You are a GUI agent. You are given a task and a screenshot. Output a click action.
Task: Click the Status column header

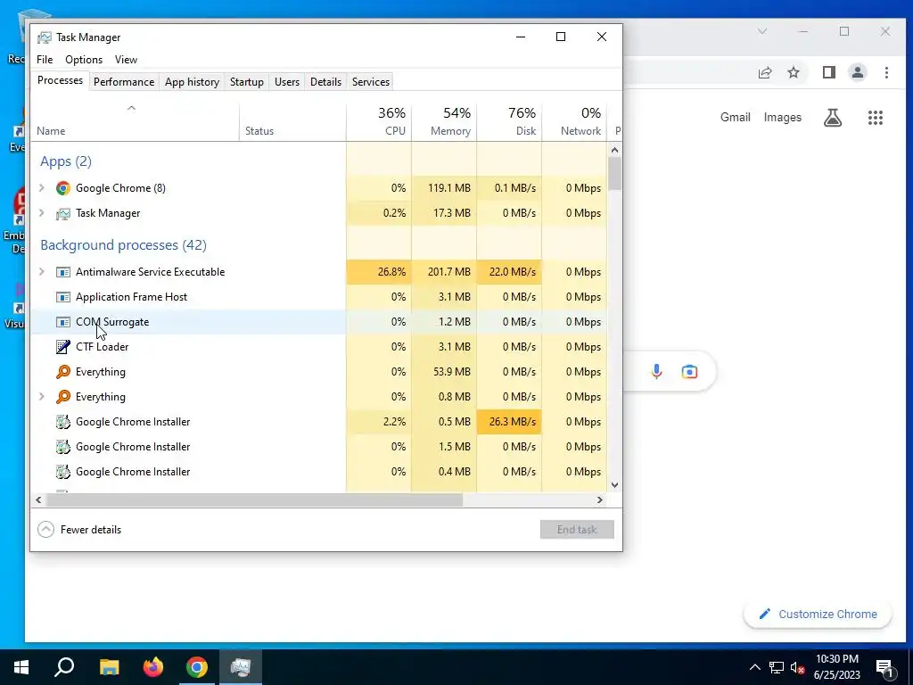(x=292, y=121)
